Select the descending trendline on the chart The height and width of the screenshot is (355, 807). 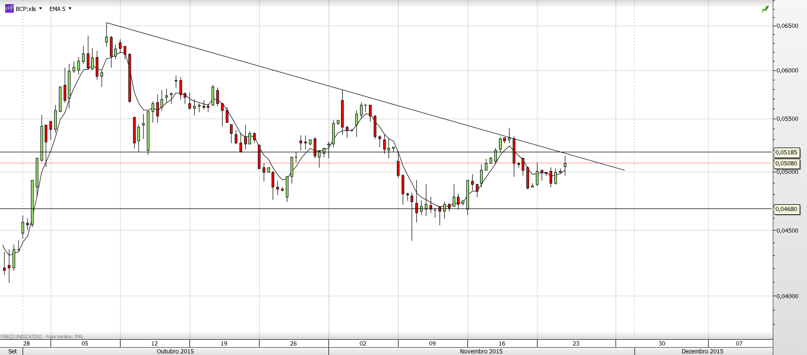tap(365, 97)
